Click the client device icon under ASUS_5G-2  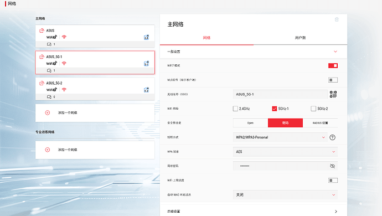49,97
